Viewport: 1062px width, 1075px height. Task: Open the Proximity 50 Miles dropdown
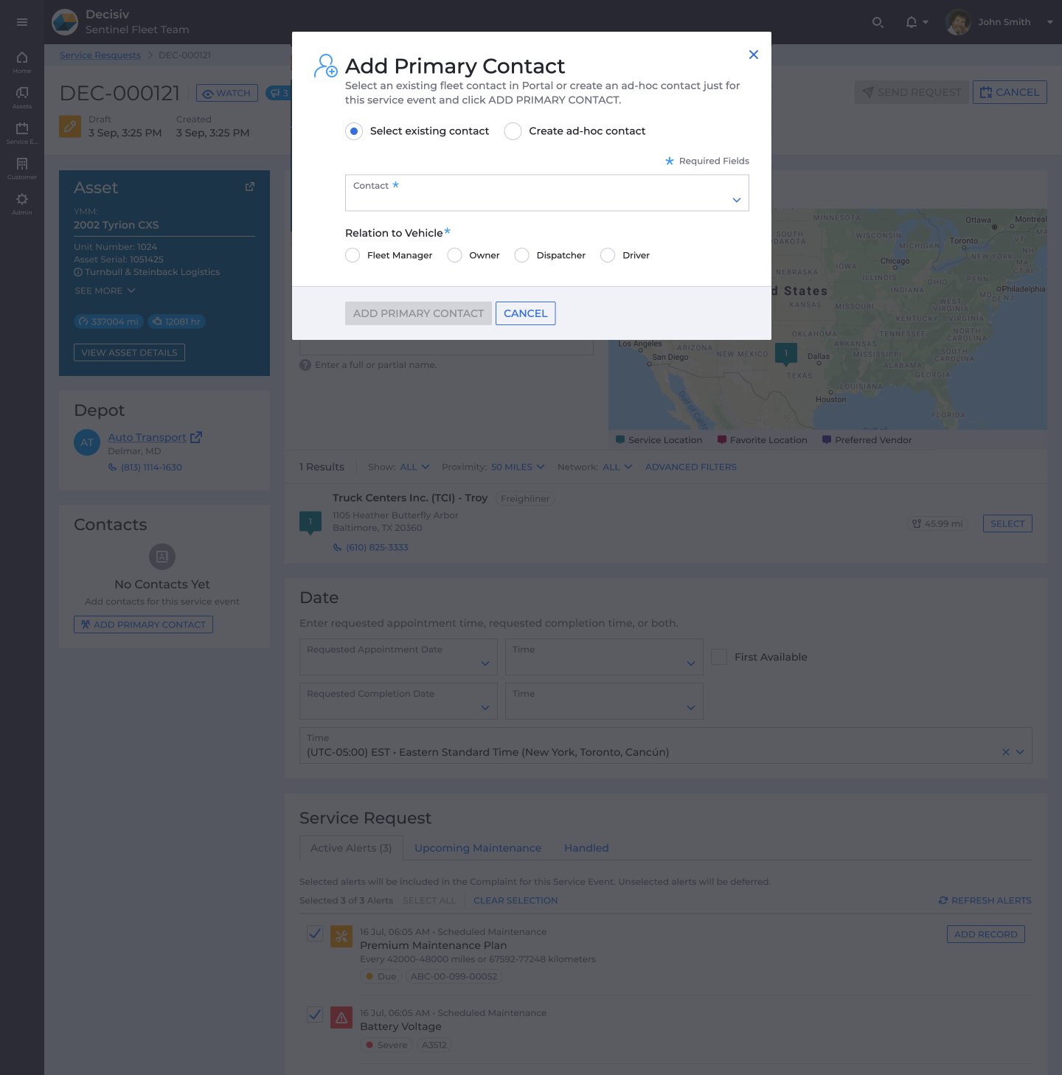pyautogui.click(x=517, y=467)
